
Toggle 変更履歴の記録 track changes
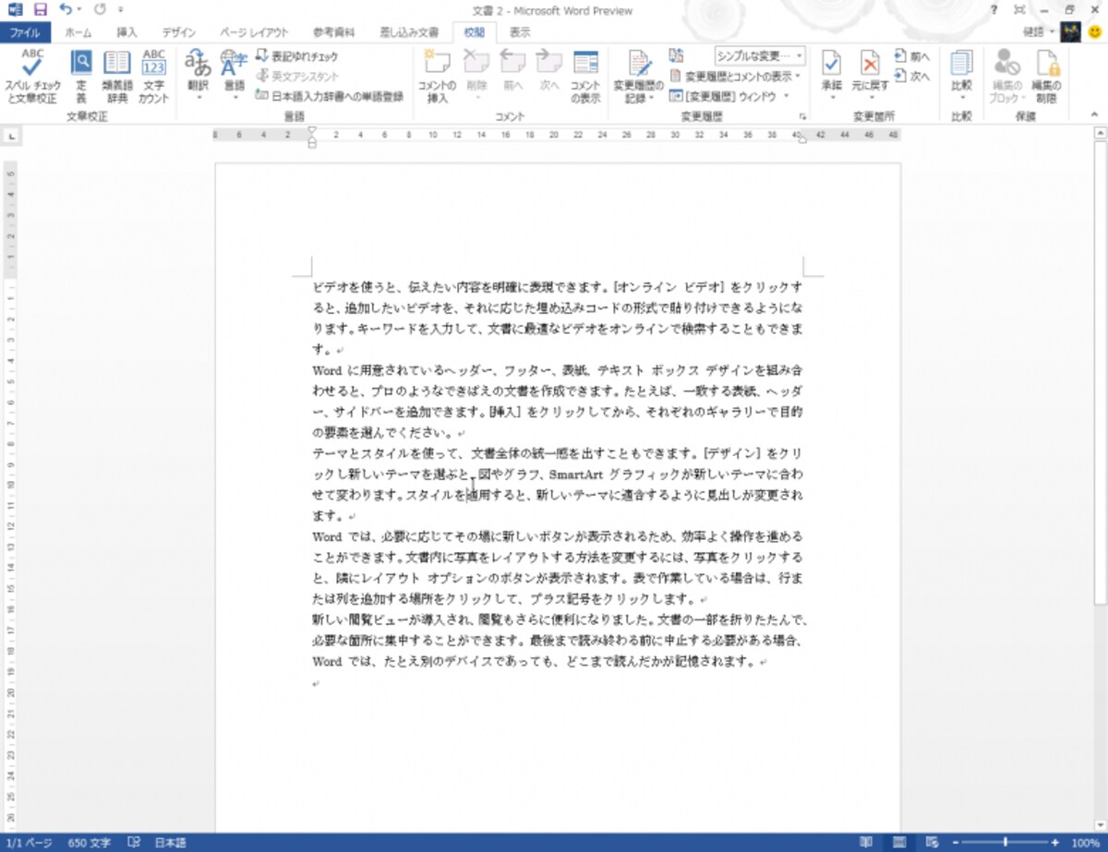pos(639,76)
